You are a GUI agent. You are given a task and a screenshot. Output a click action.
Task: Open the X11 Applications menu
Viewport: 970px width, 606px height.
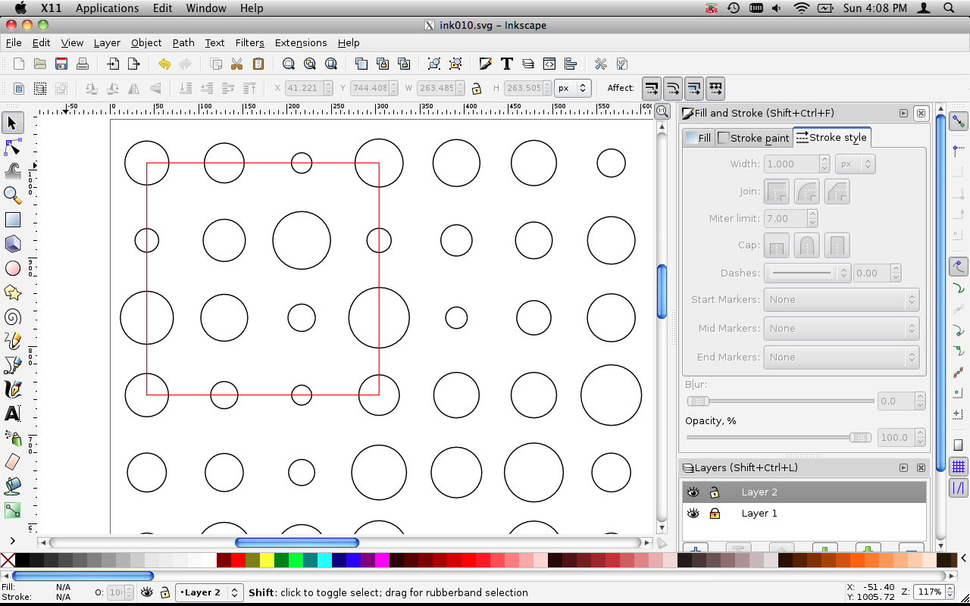pyautogui.click(x=107, y=8)
